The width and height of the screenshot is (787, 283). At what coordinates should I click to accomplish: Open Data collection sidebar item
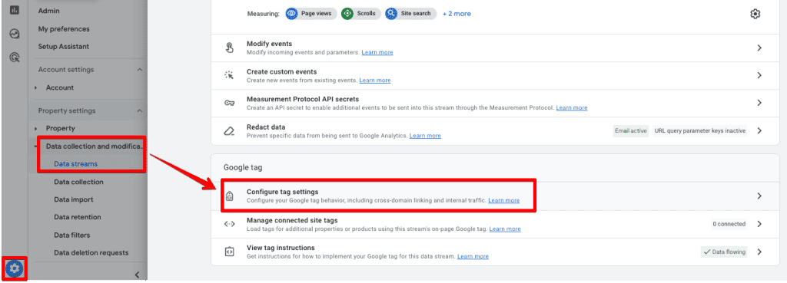79,182
